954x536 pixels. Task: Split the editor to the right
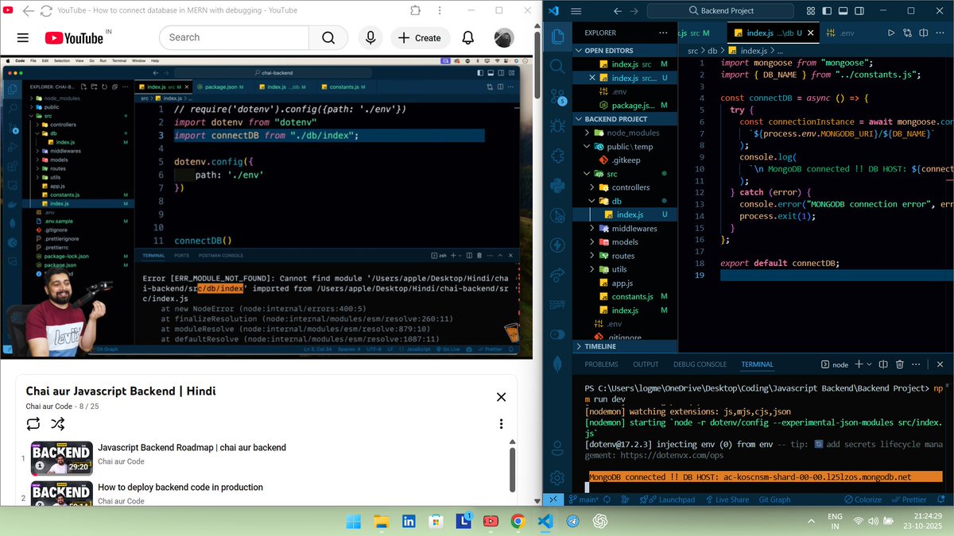pyautogui.click(x=924, y=33)
